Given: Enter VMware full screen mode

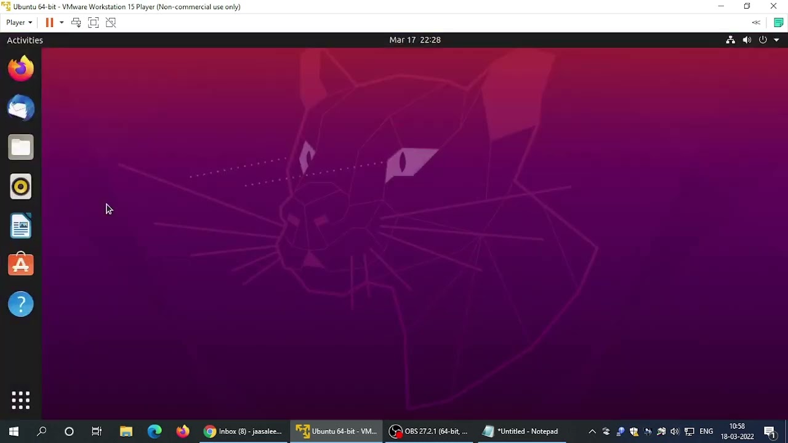Looking at the screenshot, I should [x=94, y=22].
